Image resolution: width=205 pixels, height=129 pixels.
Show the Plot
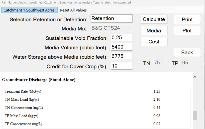(x=187, y=30)
